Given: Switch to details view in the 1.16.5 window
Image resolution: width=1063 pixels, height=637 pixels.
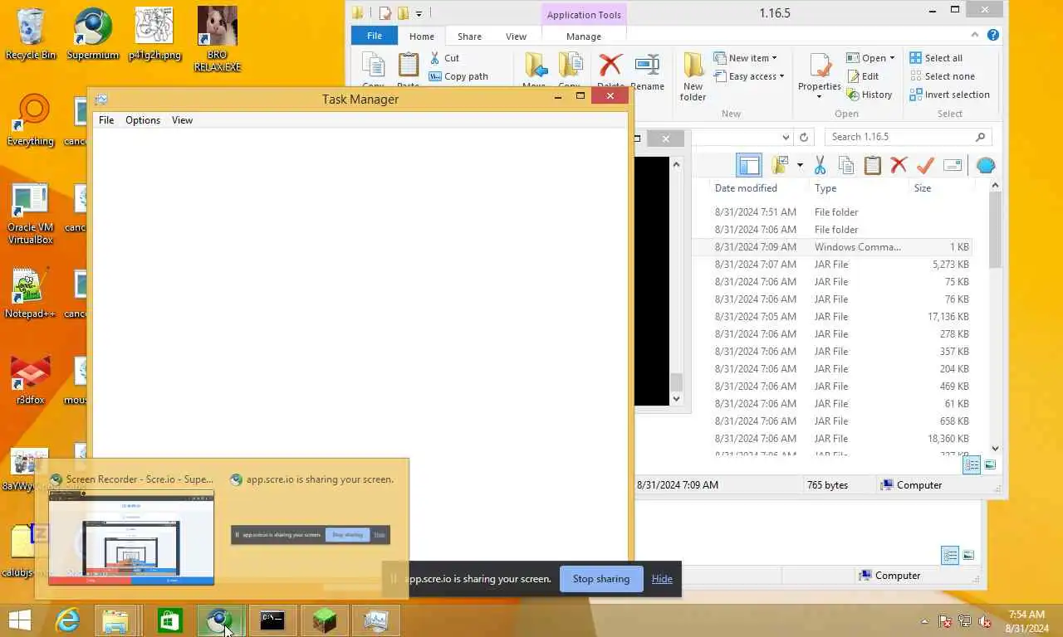Looking at the screenshot, I should point(972,465).
